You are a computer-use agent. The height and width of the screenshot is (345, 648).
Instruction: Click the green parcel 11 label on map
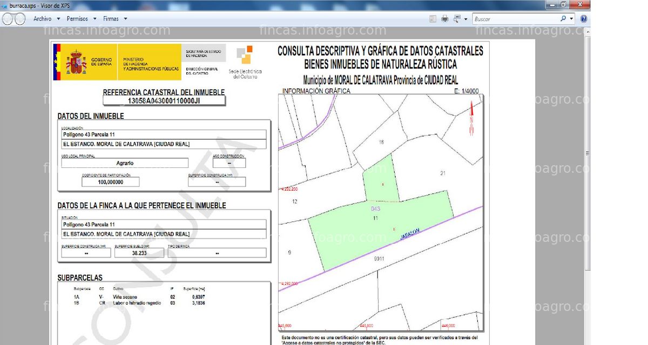click(375, 218)
